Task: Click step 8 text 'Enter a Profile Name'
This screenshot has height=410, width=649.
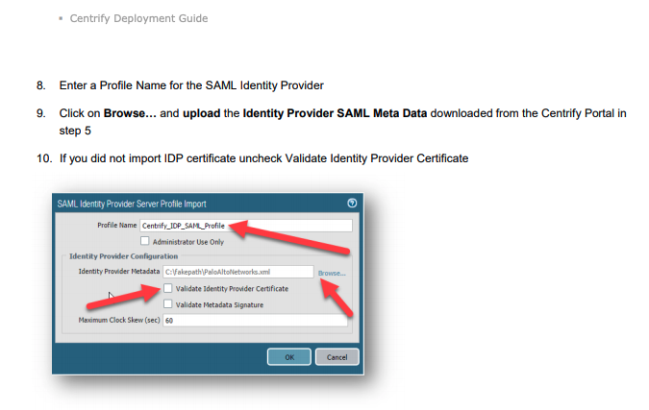Action: [191, 85]
